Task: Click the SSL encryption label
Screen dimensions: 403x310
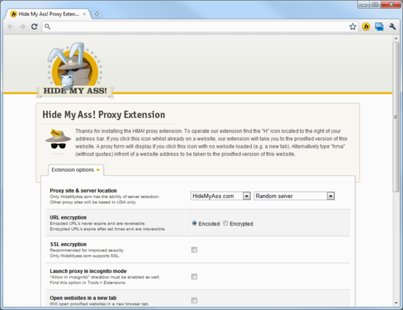Action: 68,244
